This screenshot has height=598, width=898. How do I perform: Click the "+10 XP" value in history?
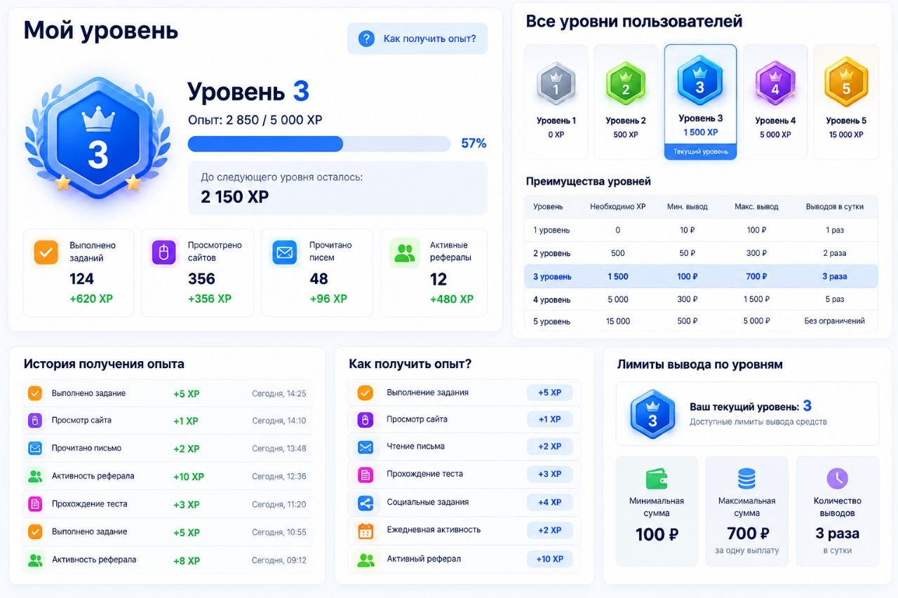[x=189, y=477]
